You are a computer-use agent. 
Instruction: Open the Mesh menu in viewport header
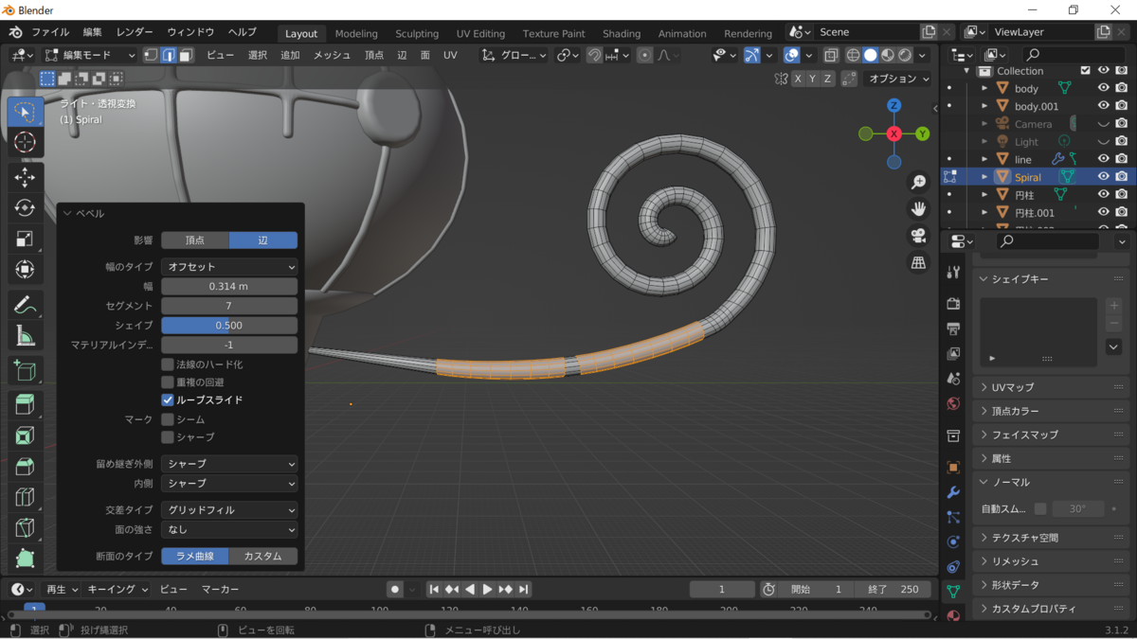tap(332, 55)
